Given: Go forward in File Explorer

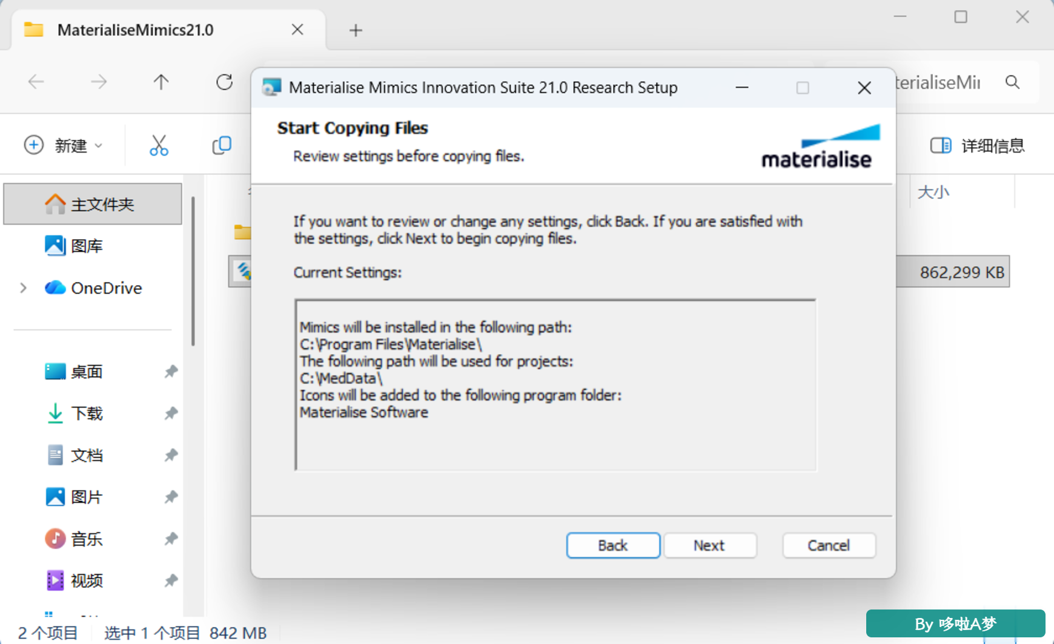Looking at the screenshot, I should pyautogui.click(x=99, y=82).
